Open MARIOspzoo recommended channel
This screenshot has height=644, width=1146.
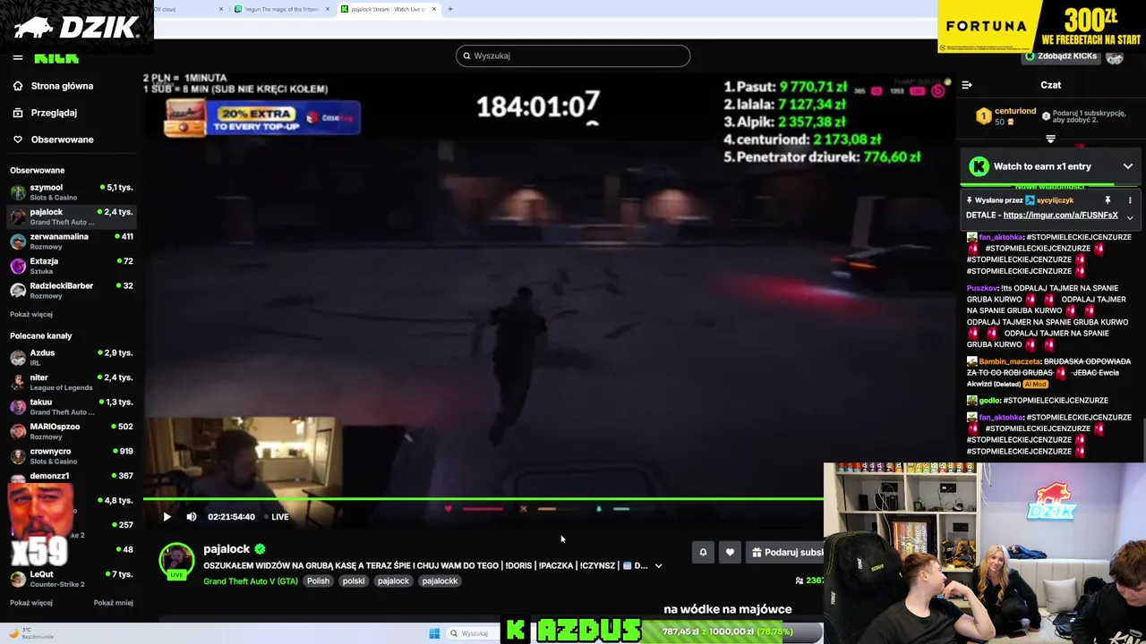72,431
